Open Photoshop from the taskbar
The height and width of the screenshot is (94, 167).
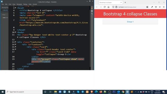[x=114, y=92]
